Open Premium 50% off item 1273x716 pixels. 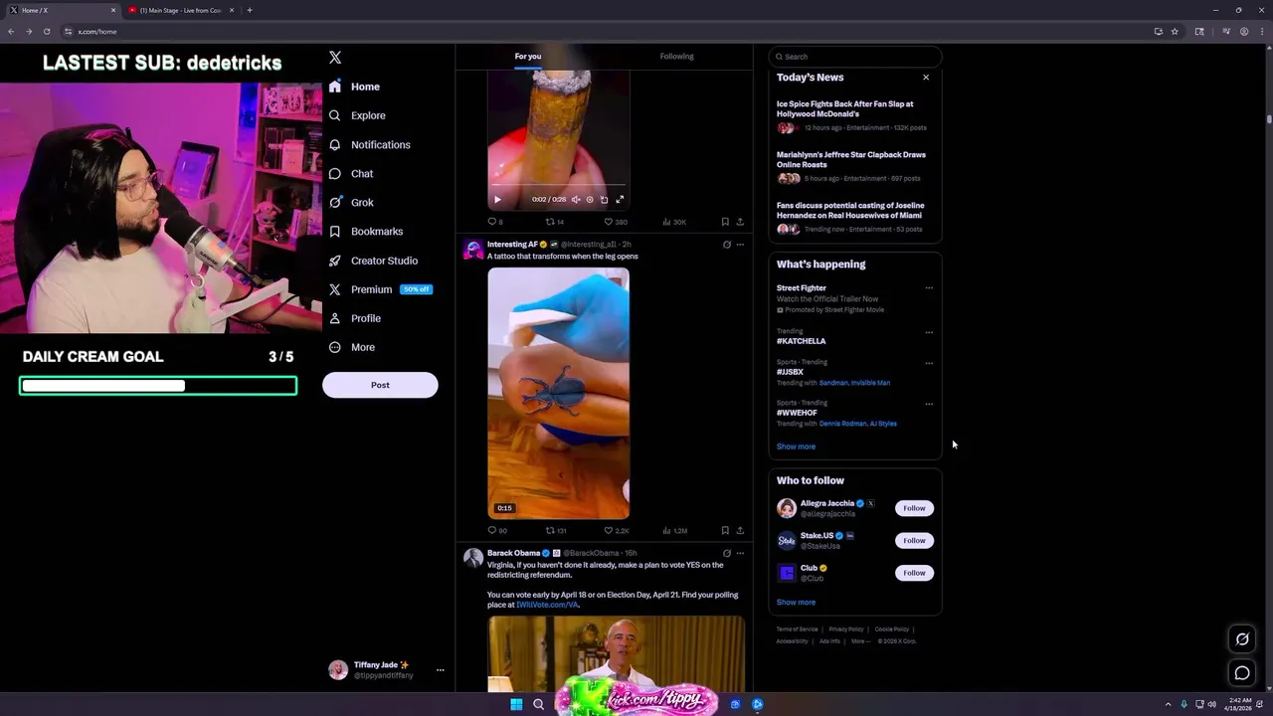tap(380, 289)
